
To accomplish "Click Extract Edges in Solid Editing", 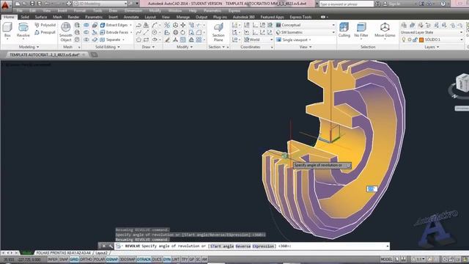I will (114, 25).
